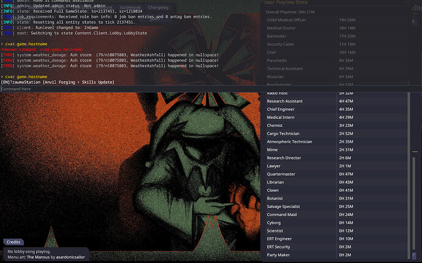422x263 pixels.
Task: Select the Research Director row
Action: click(336, 157)
